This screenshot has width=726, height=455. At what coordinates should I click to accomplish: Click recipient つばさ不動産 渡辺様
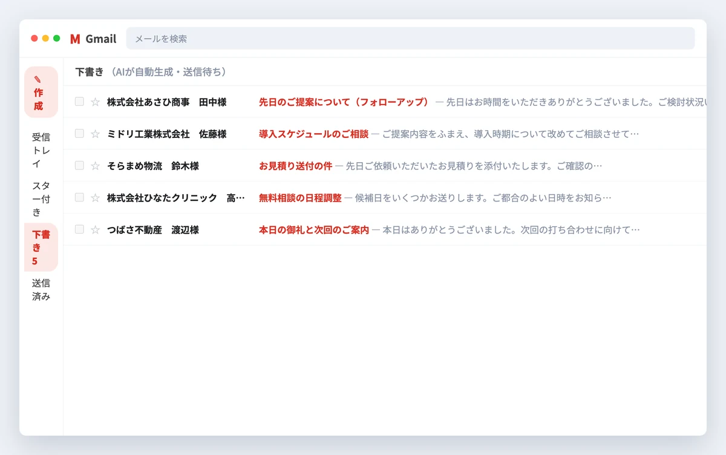pos(153,230)
